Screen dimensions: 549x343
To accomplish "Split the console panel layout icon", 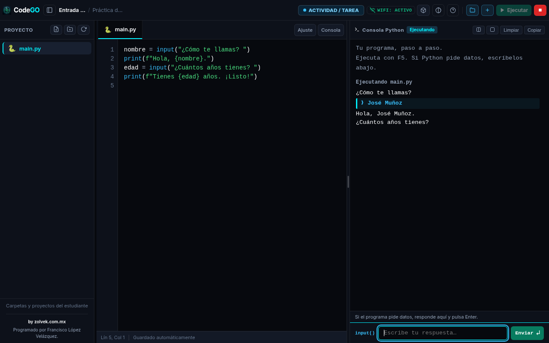I will pyautogui.click(x=479, y=30).
